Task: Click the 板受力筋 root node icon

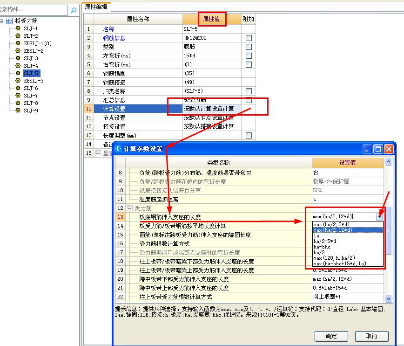Action: tap(9, 21)
